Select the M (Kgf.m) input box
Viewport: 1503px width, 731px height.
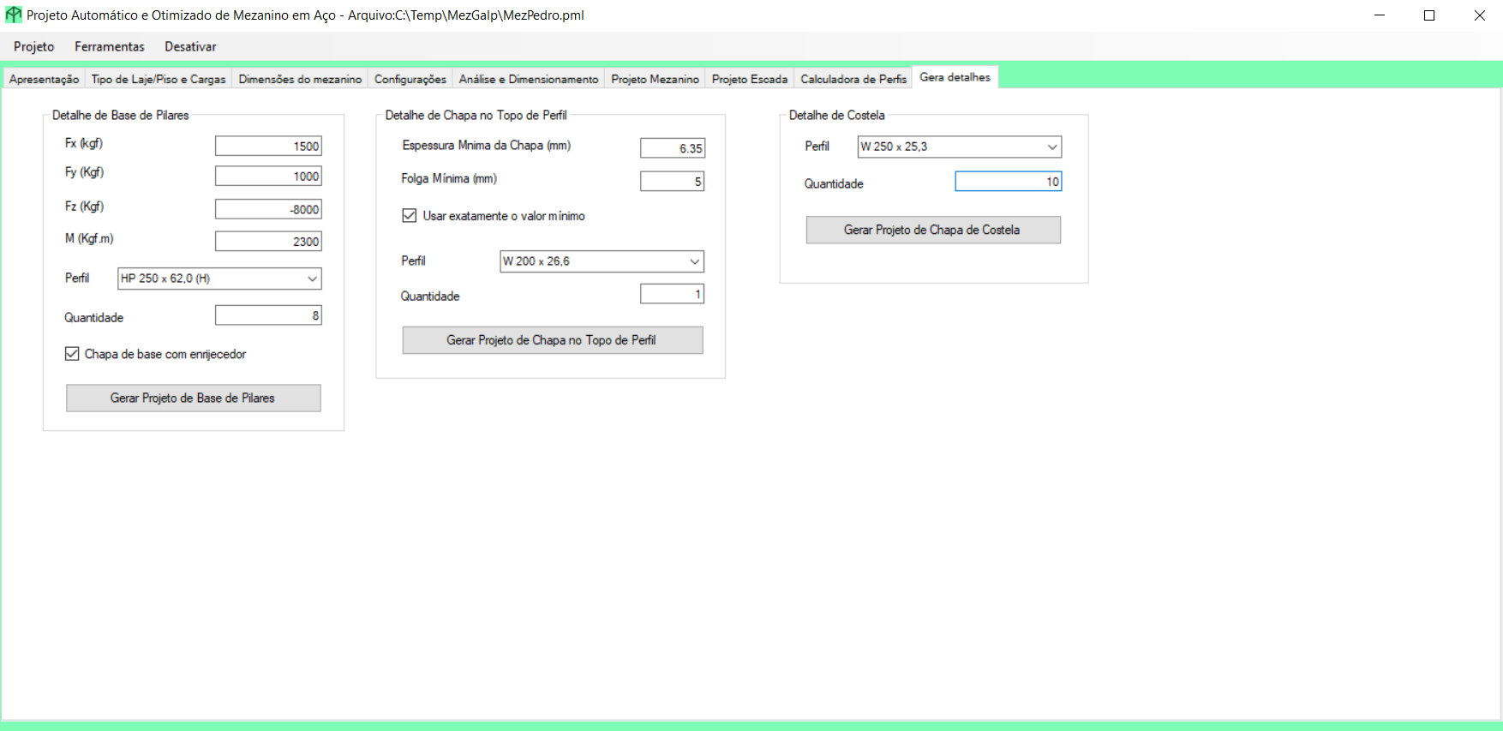pyautogui.click(x=268, y=242)
